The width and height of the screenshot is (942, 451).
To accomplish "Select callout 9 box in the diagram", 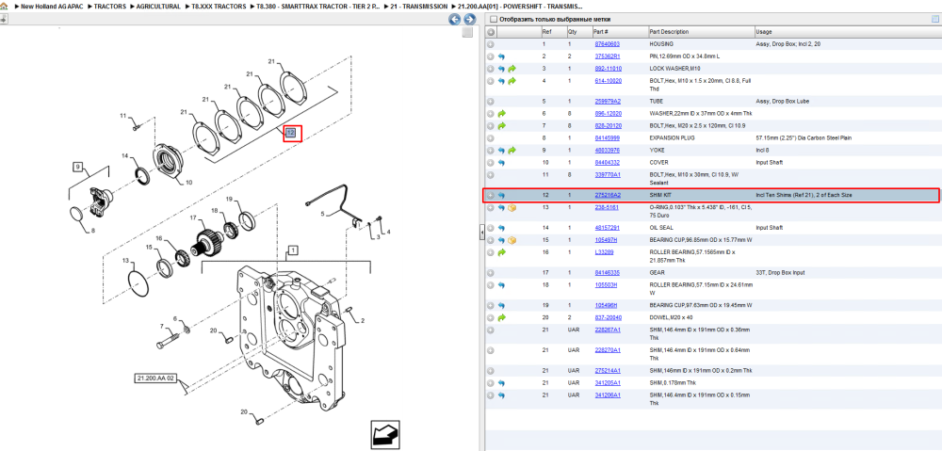I will (77, 166).
